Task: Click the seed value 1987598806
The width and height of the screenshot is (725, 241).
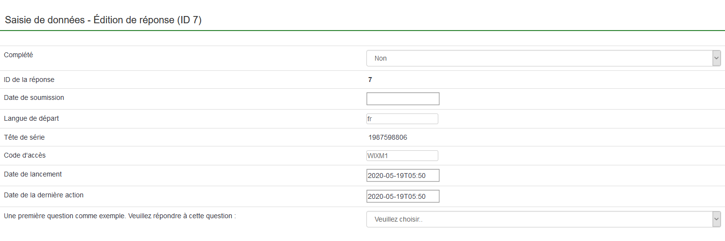Action: (x=388, y=137)
